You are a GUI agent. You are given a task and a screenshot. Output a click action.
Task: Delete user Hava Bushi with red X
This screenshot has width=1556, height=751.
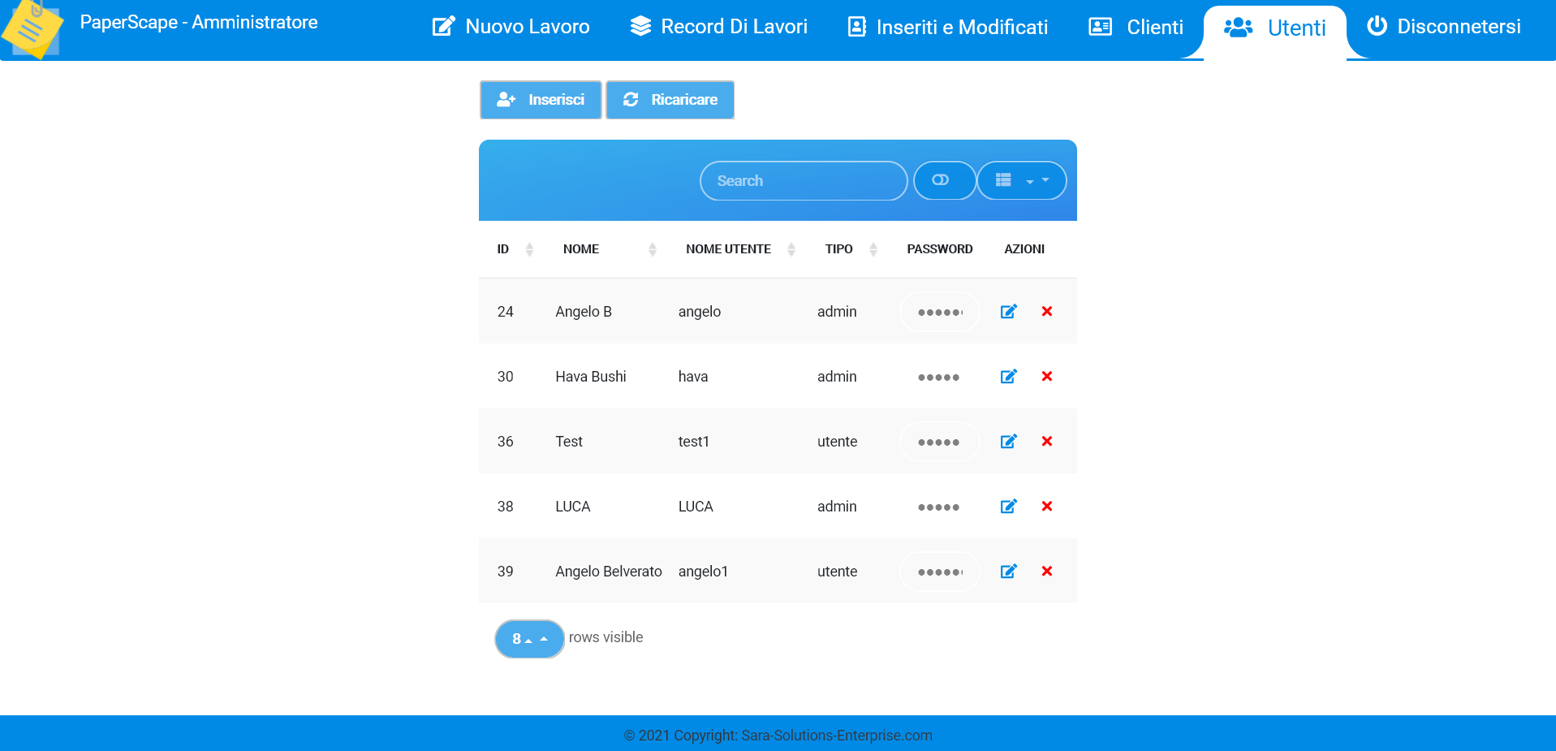coord(1046,377)
